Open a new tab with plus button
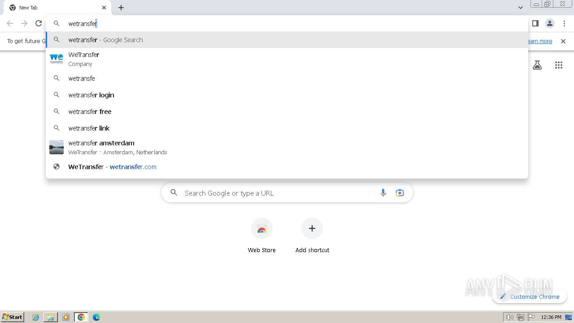Image resolution: width=574 pixels, height=323 pixels. [x=121, y=8]
